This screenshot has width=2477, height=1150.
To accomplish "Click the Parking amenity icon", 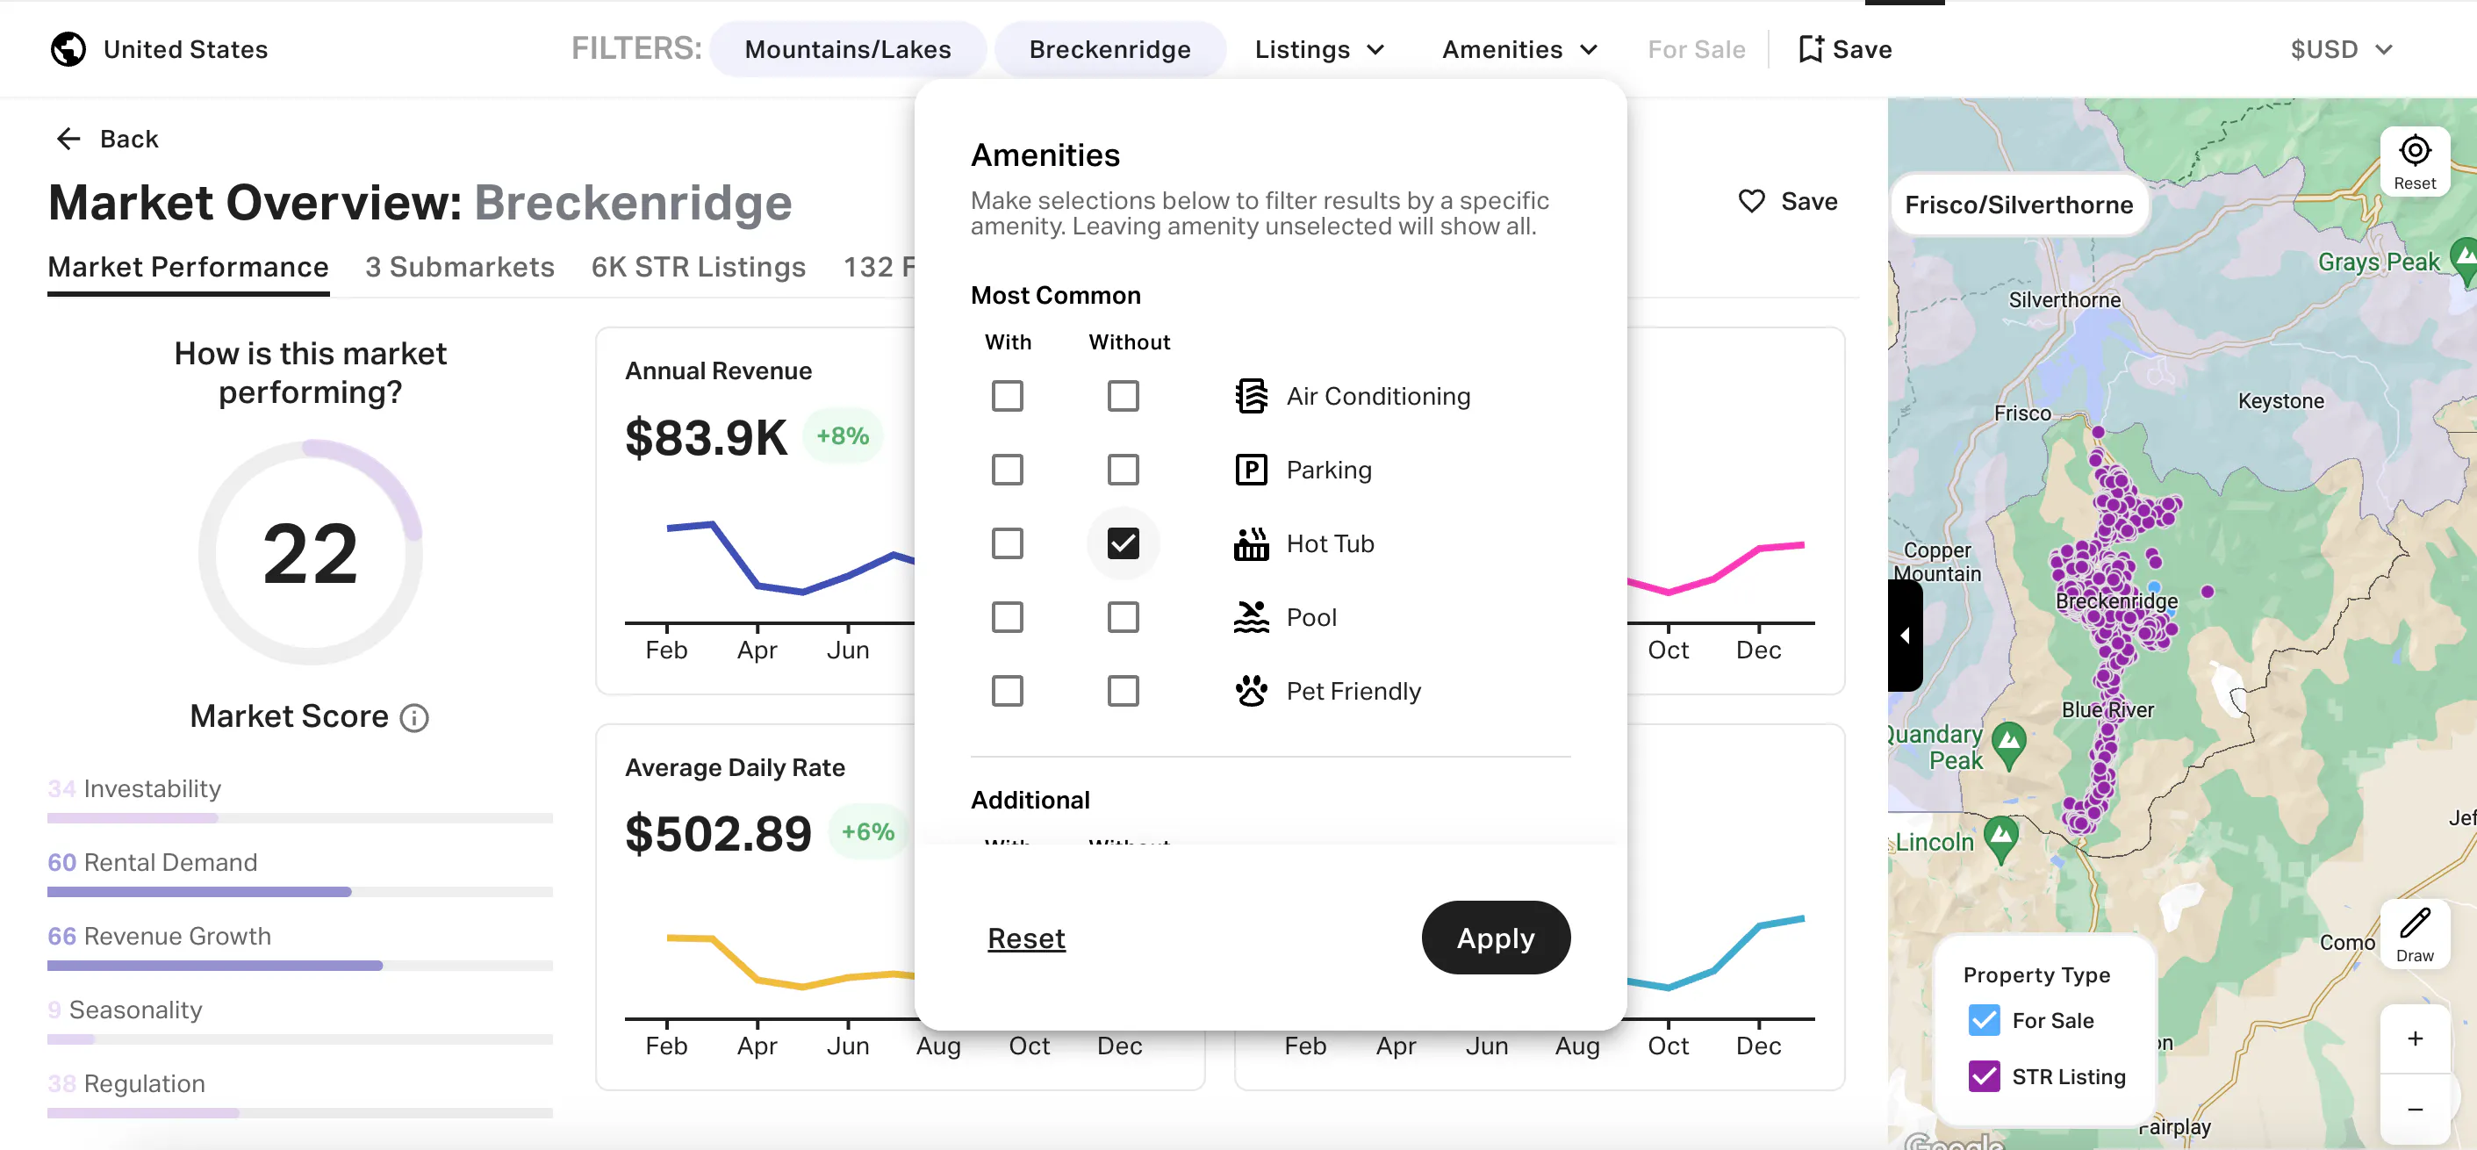I will [x=1251, y=471].
